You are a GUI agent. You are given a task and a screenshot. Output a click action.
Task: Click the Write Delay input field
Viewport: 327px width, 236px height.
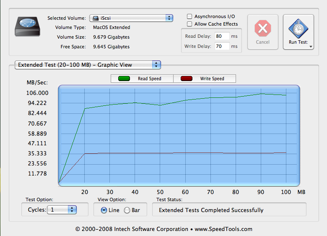pyautogui.click(x=221, y=46)
